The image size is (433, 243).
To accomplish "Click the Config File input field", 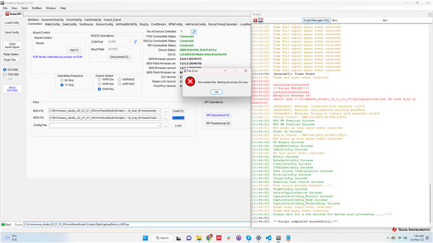I will click(x=105, y=126).
